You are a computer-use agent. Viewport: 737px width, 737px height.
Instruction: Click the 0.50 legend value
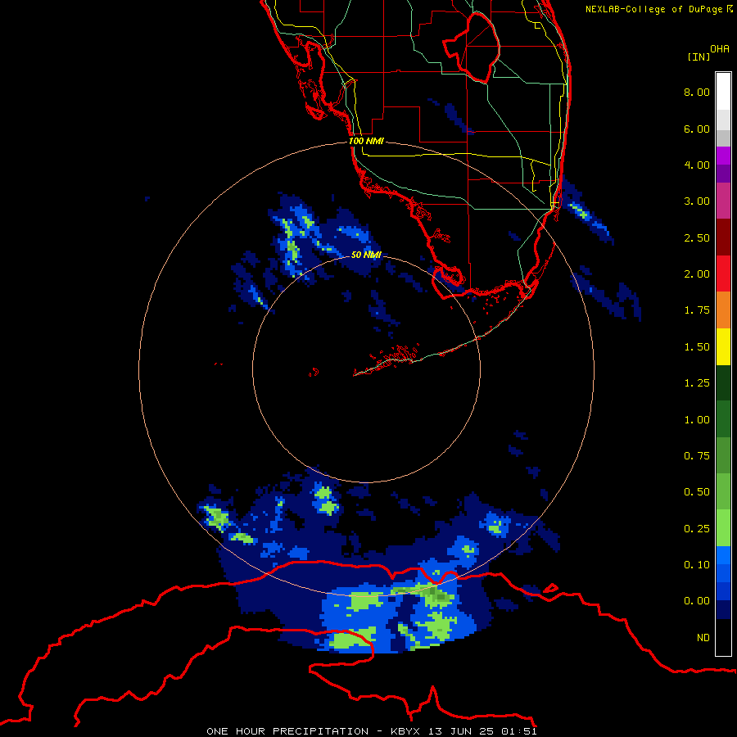click(697, 492)
